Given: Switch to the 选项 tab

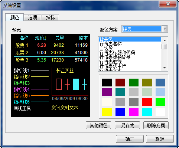Looking at the screenshot, I should coord(33,17).
